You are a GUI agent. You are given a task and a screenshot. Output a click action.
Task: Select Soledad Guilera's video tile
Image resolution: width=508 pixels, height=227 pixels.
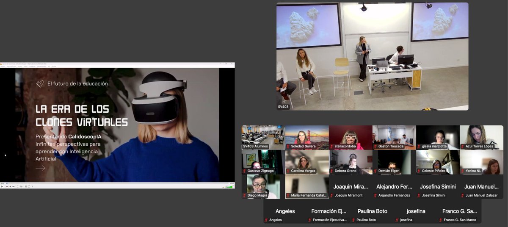(307, 138)
